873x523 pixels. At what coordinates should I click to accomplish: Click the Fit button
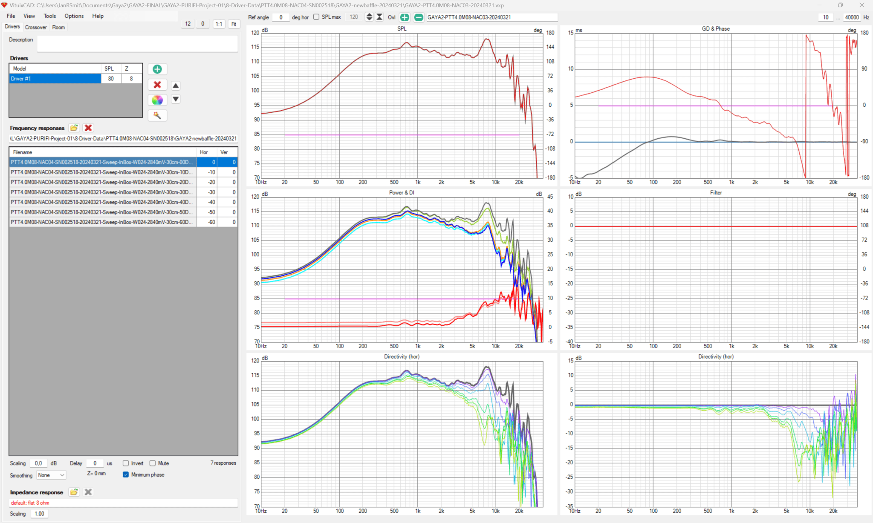pyautogui.click(x=234, y=24)
